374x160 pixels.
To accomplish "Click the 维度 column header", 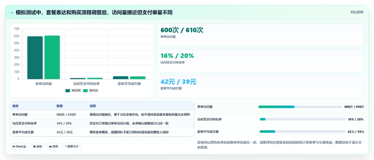I will tap(15, 106).
